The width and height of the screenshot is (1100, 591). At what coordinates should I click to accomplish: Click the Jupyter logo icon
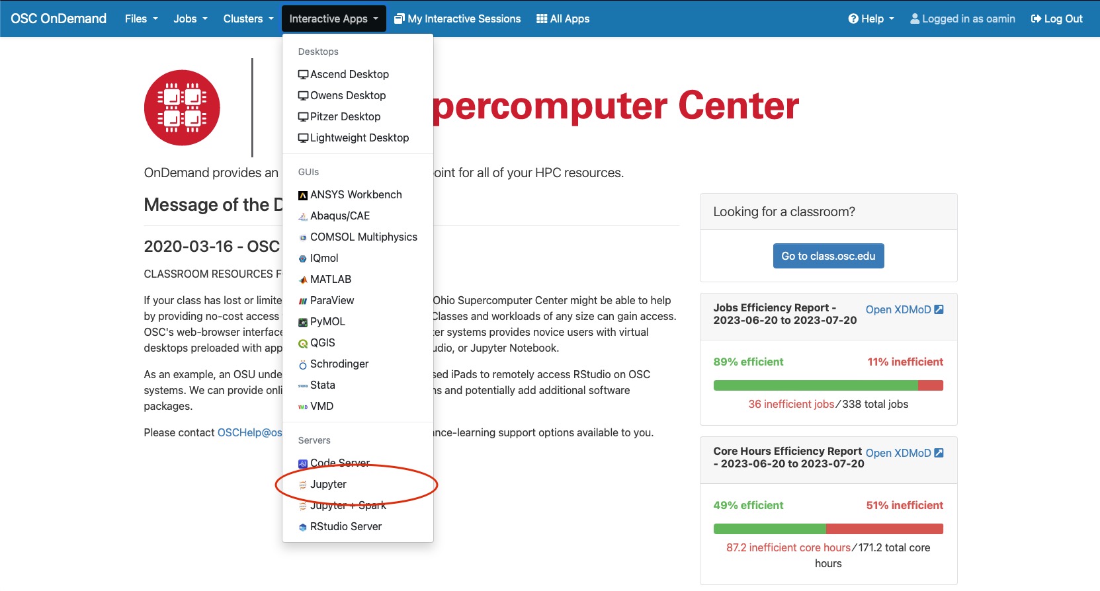pos(303,485)
